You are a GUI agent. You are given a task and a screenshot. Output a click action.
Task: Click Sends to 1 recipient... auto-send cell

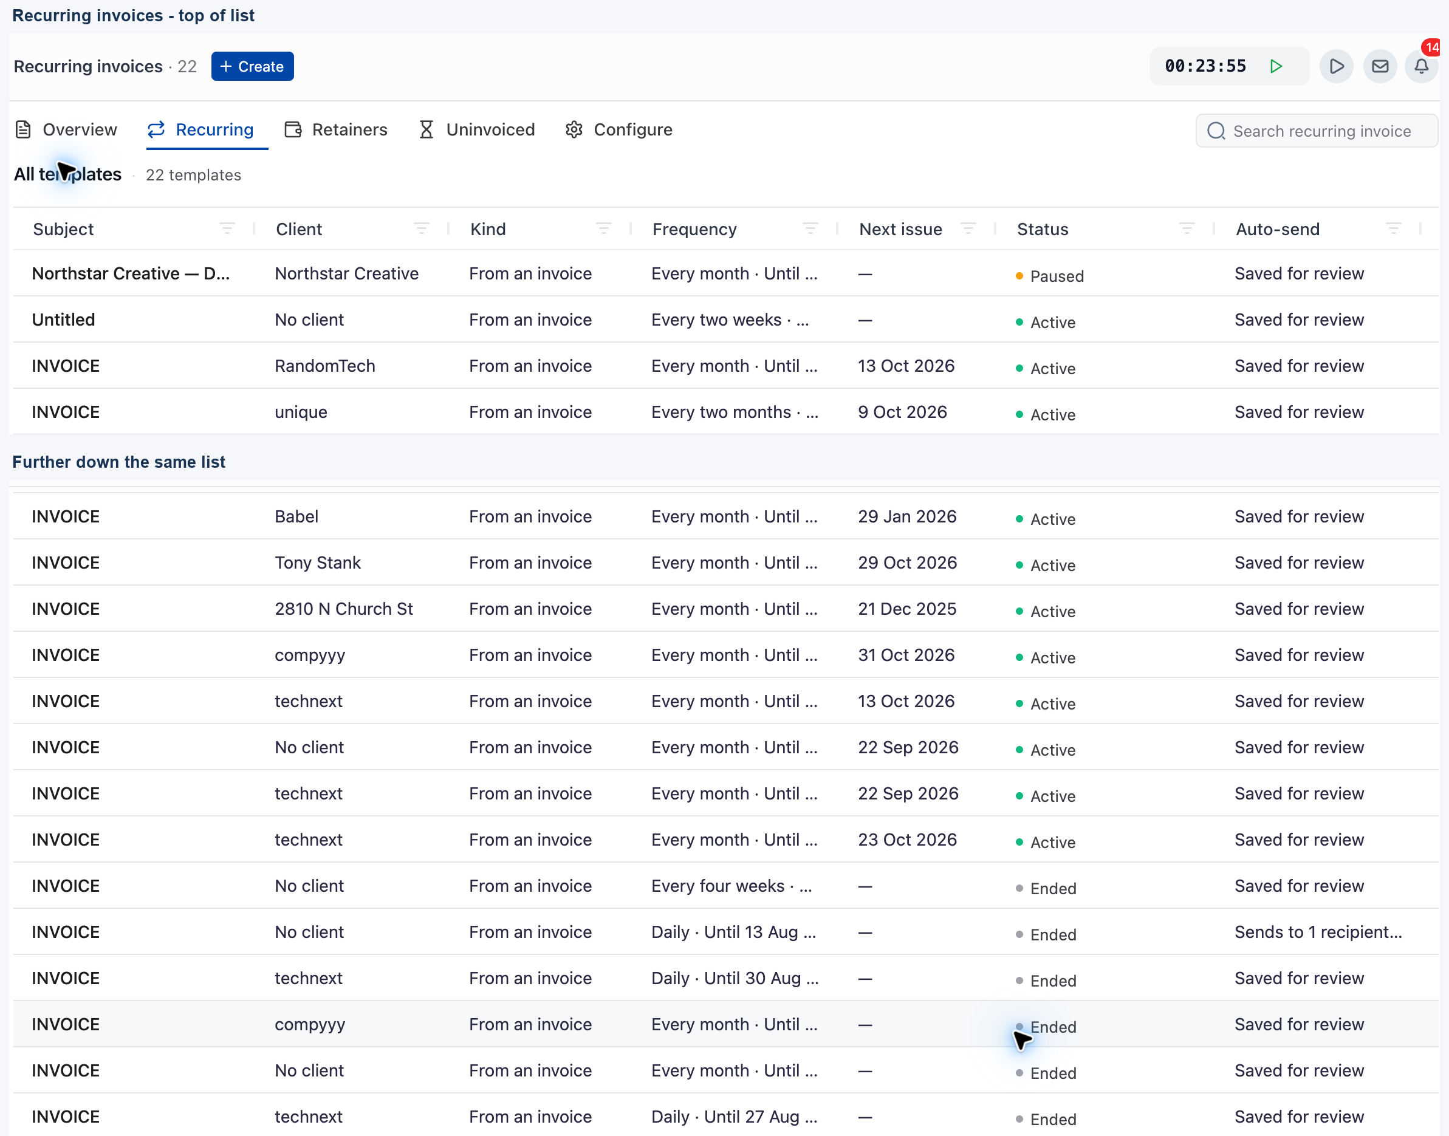coord(1318,932)
